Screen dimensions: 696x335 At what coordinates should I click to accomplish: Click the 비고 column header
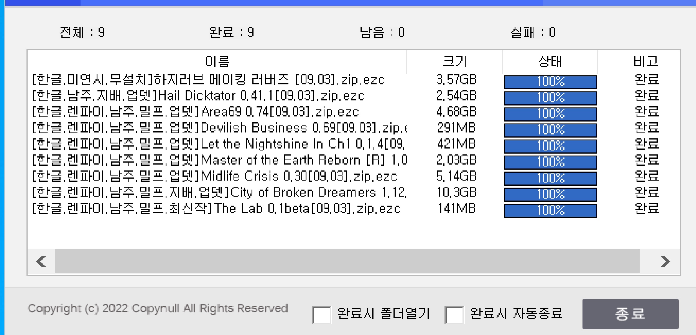645,62
